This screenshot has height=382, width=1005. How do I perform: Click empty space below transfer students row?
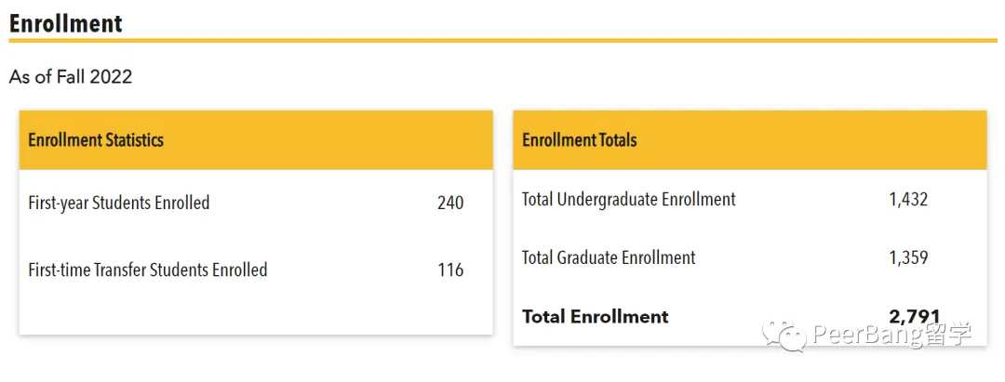[x=256, y=311]
